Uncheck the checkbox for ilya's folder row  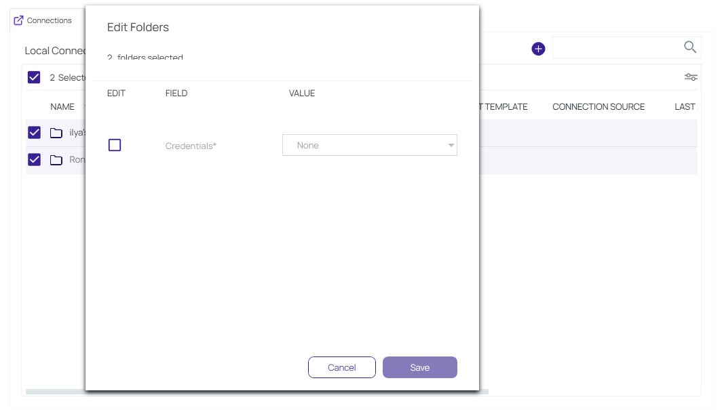(x=34, y=132)
